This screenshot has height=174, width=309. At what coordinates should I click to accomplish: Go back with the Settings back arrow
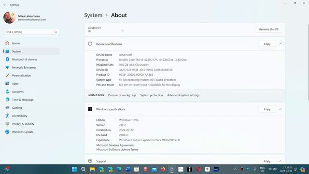[4, 5]
